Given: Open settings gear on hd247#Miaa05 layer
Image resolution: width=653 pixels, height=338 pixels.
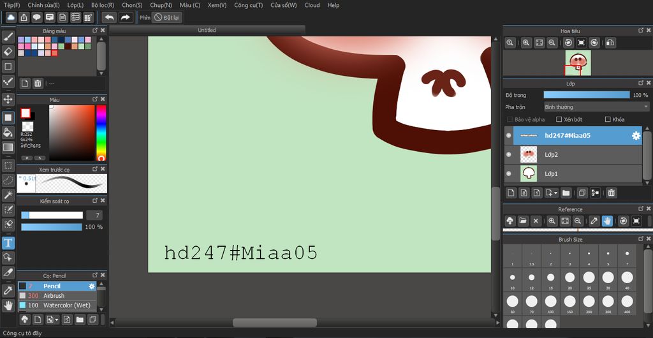Looking at the screenshot, I should (636, 135).
